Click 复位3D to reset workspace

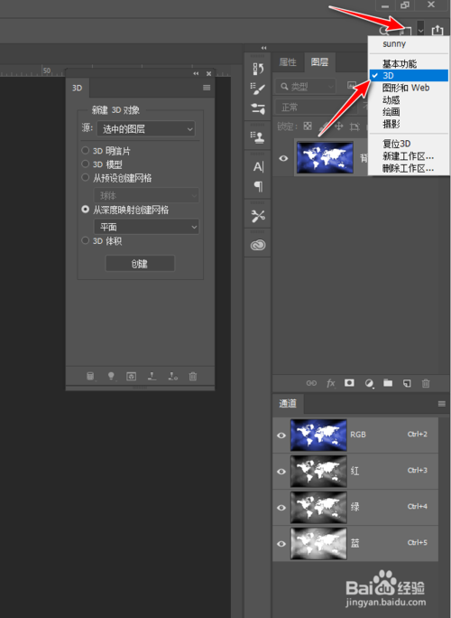(x=409, y=144)
